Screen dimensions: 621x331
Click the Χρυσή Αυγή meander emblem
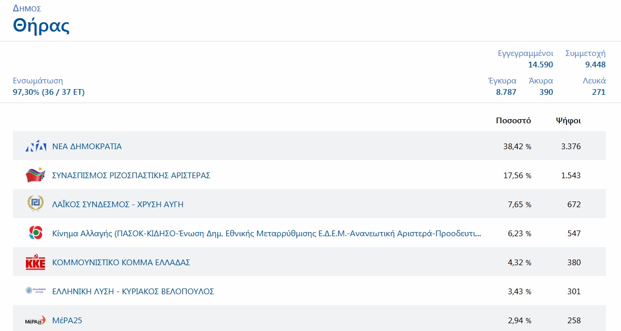36,204
